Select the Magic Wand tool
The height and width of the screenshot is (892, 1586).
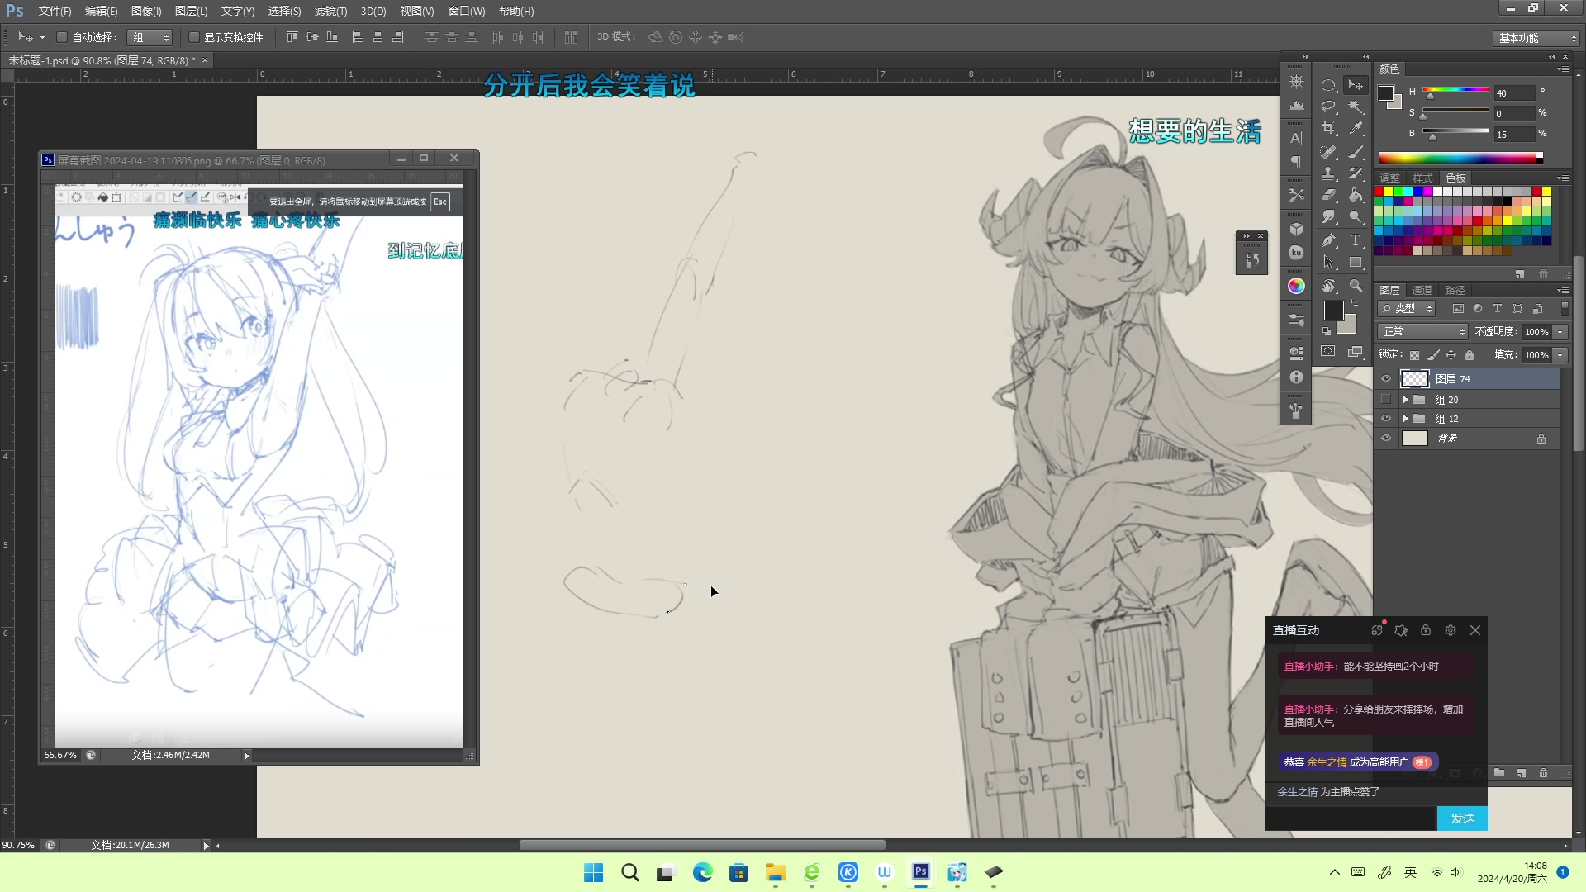pos(1356,107)
